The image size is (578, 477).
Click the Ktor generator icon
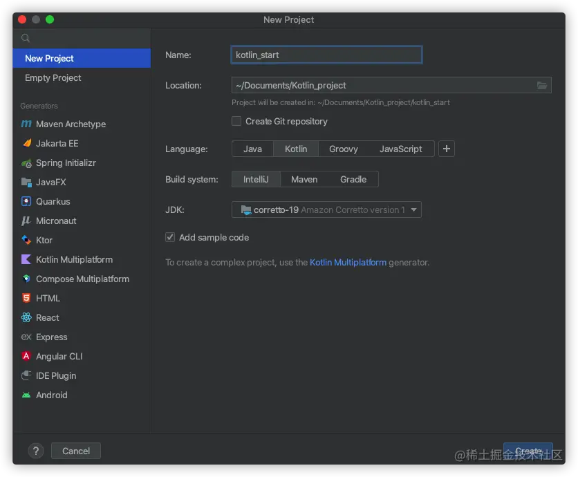pyautogui.click(x=26, y=240)
